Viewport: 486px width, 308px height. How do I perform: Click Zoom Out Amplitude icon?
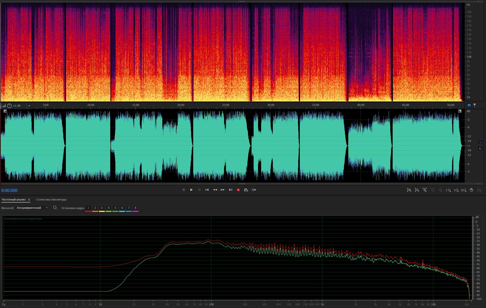pyautogui.click(x=417, y=190)
